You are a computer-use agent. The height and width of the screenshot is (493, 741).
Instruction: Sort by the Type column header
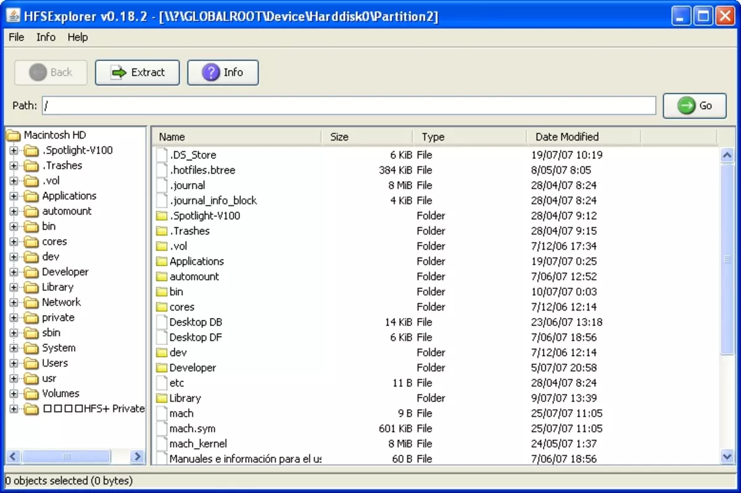click(x=470, y=137)
